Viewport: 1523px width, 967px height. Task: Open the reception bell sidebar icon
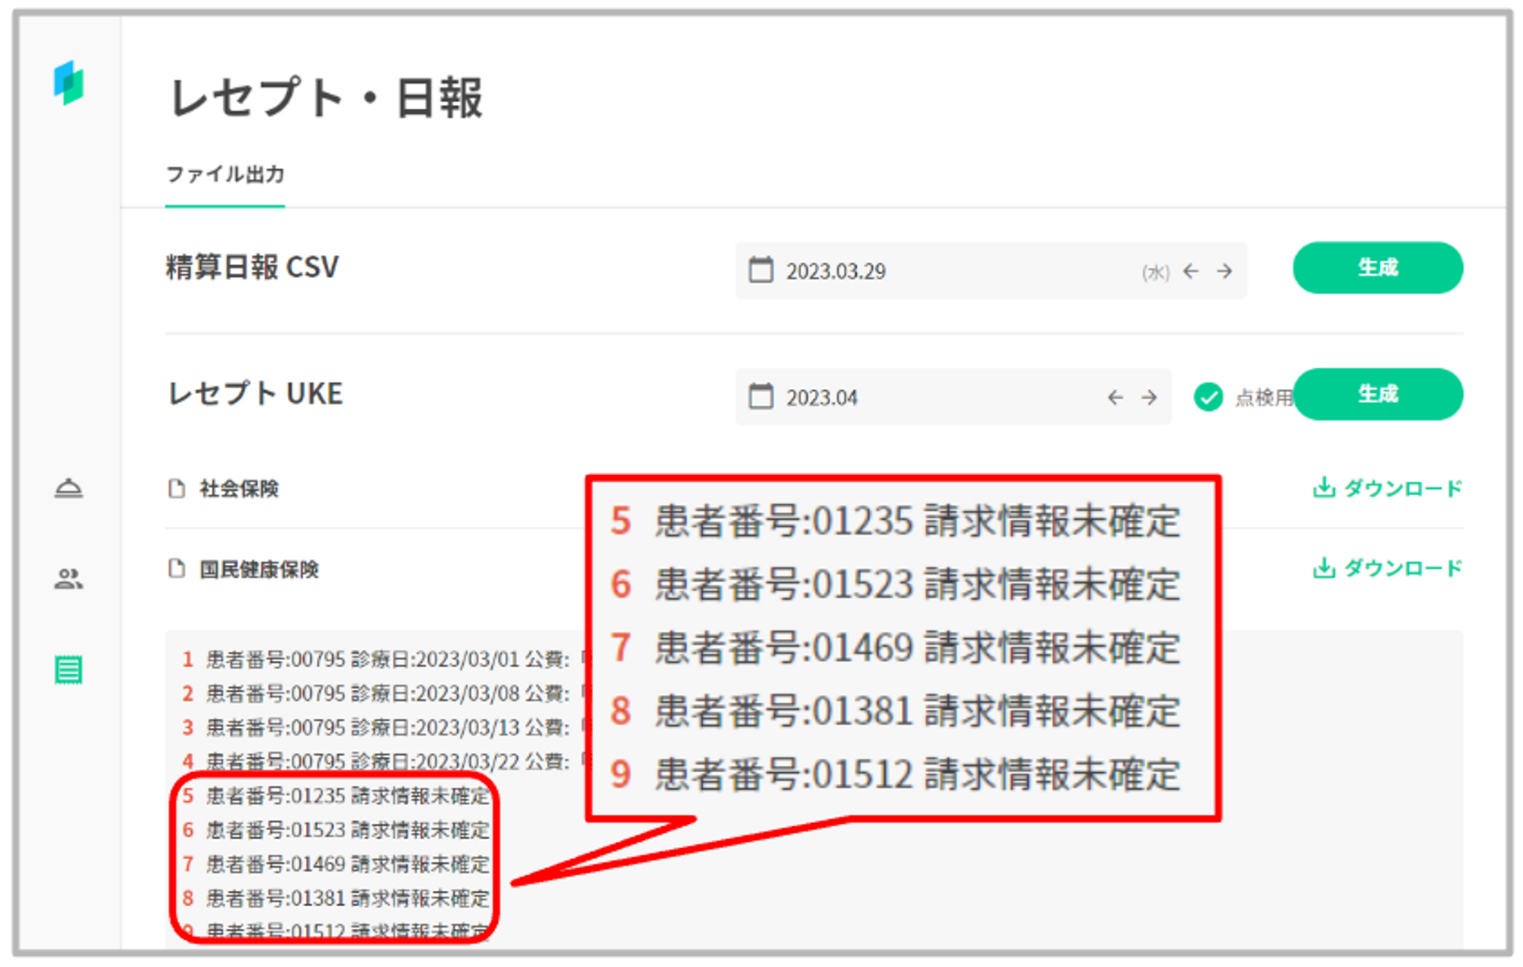coord(69,488)
